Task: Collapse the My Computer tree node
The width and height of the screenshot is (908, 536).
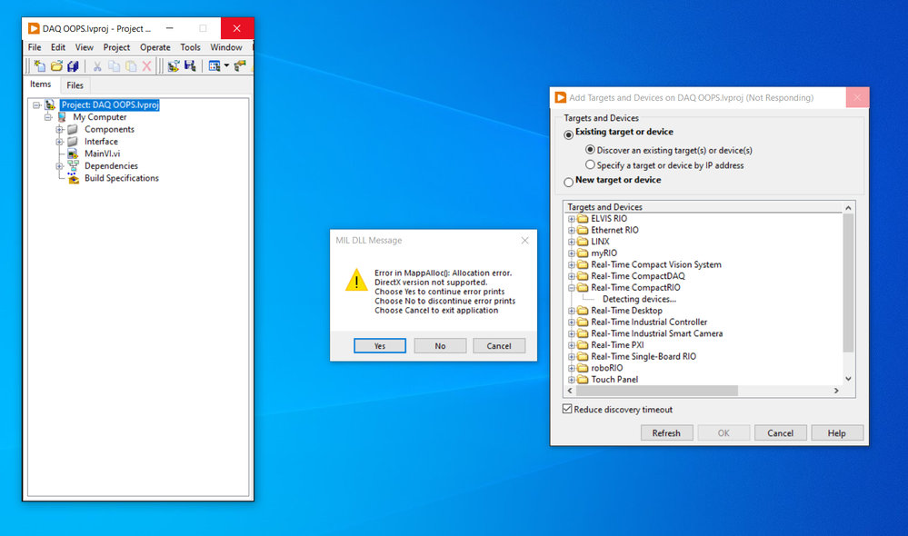Action: tap(49, 117)
